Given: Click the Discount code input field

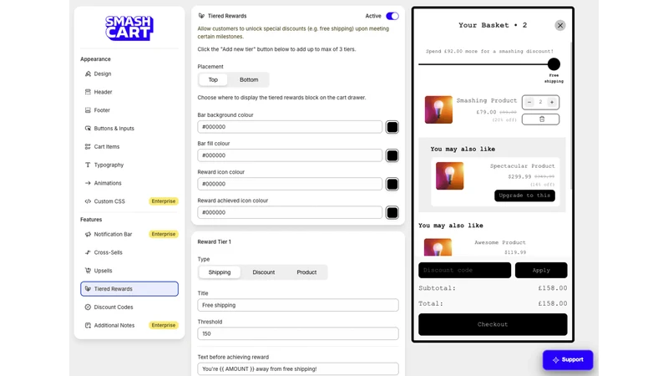Looking at the screenshot, I should [x=464, y=270].
